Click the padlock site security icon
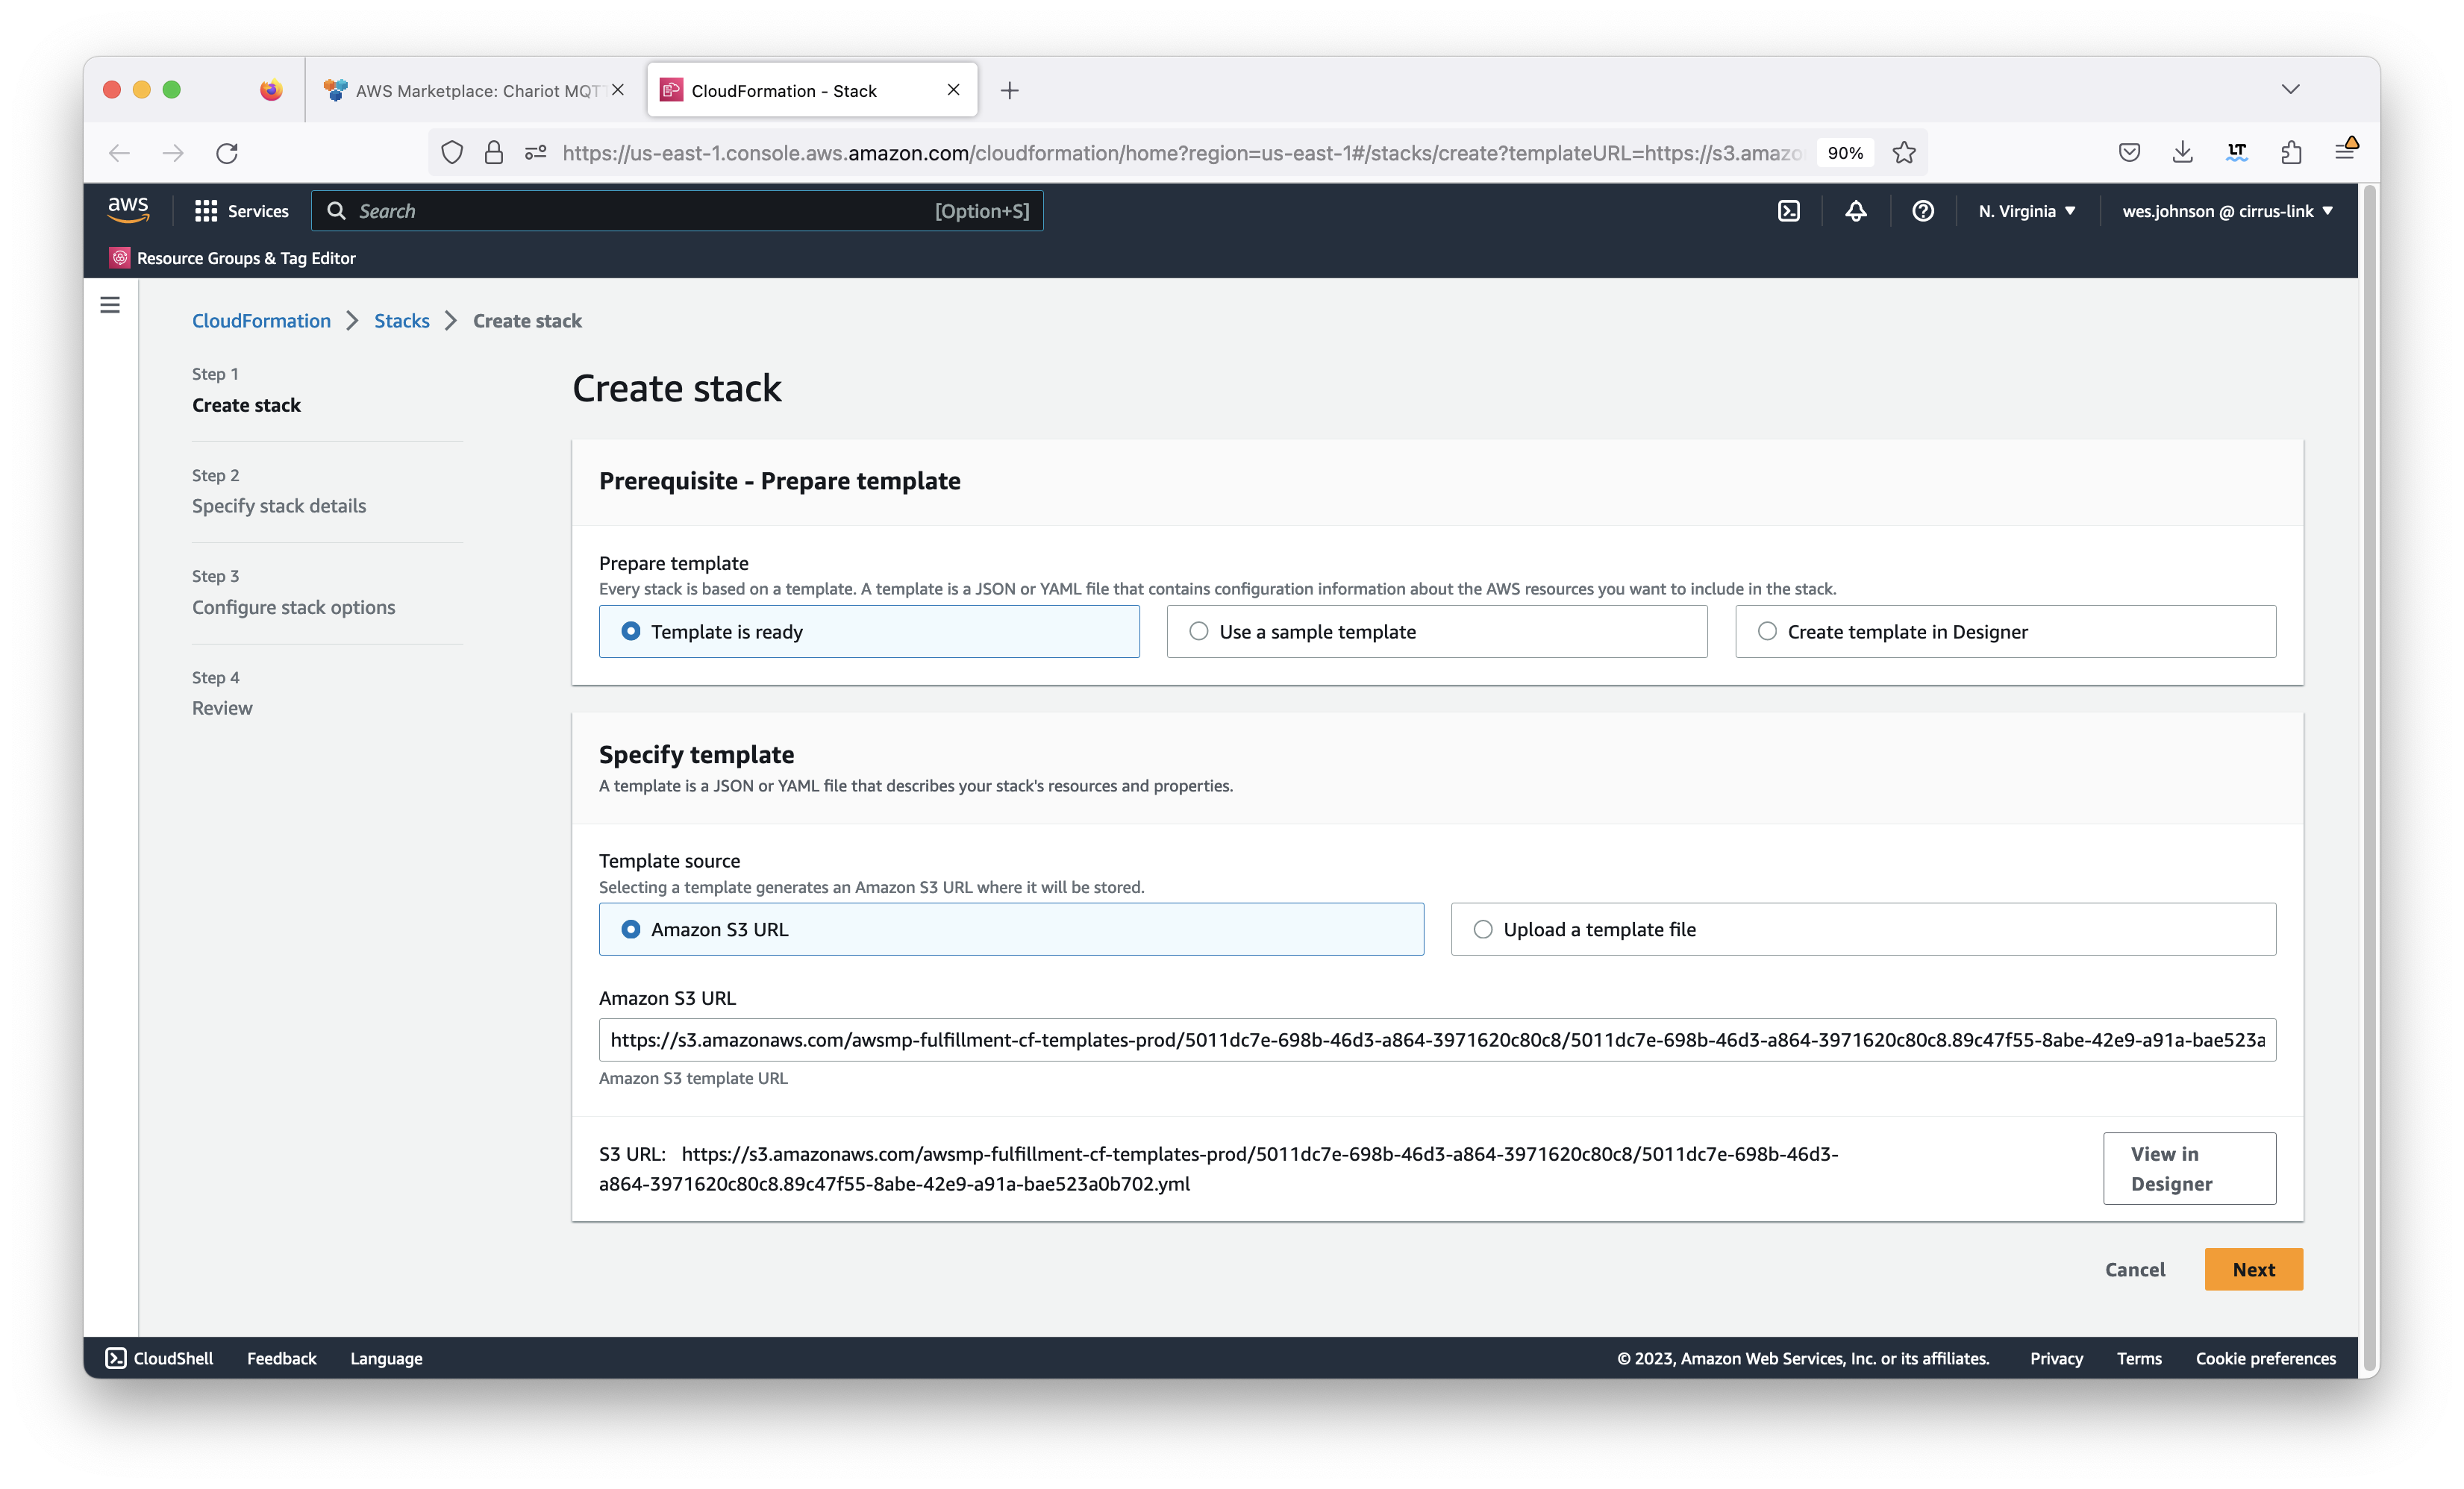The height and width of the screenshot is (1489, 2464). 494,153
